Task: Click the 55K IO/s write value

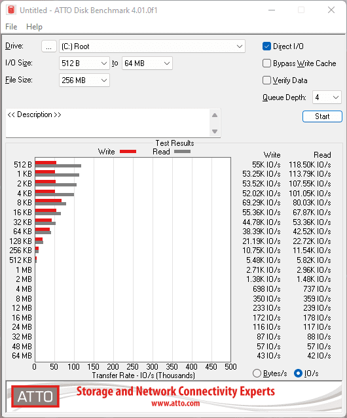Action: [266, 165]
